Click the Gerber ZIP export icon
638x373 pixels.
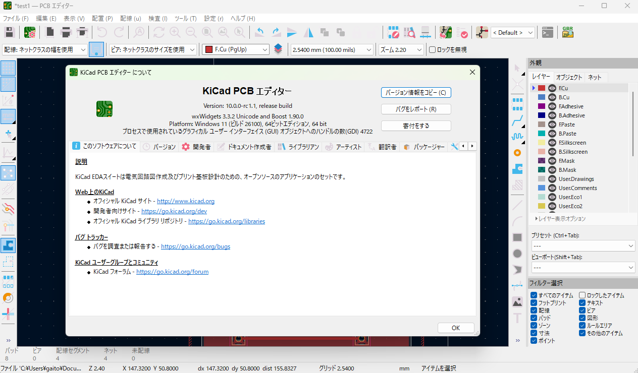point(568,32)
